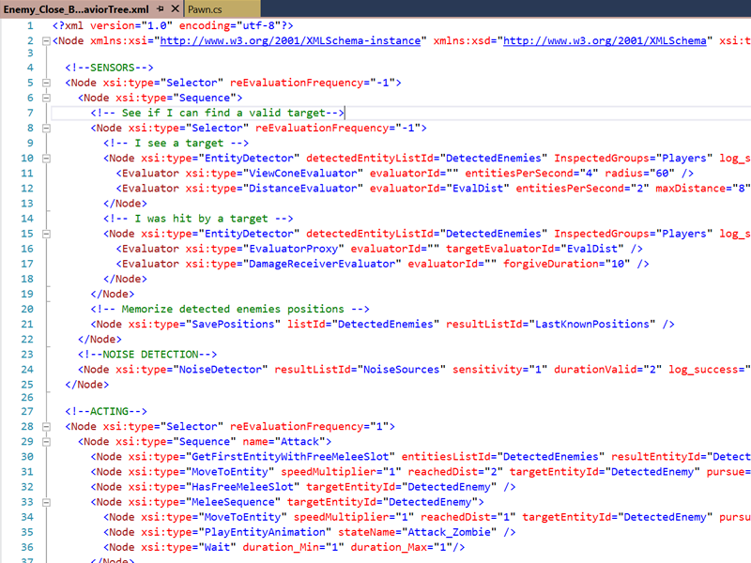The height and width of the screenshot is (563, 751).
Task: Click the DamageReceiverEvaluator type value
Action: (322, 264)
